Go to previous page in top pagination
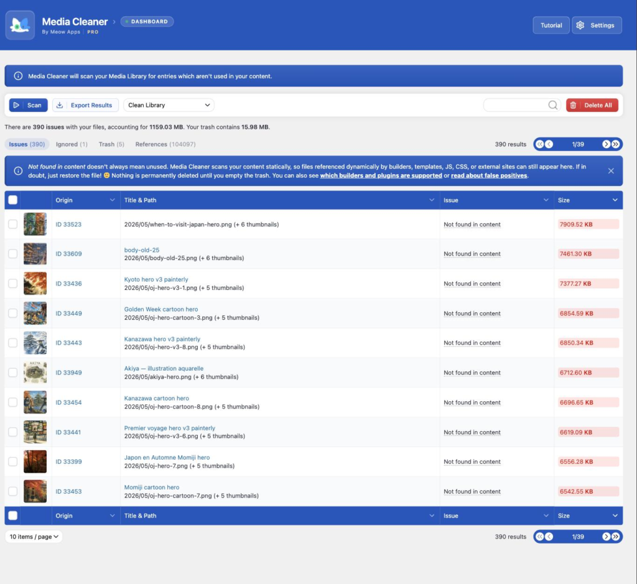This screenshot has height=584, width=637. pyautogui.click(x=549, y=144)
